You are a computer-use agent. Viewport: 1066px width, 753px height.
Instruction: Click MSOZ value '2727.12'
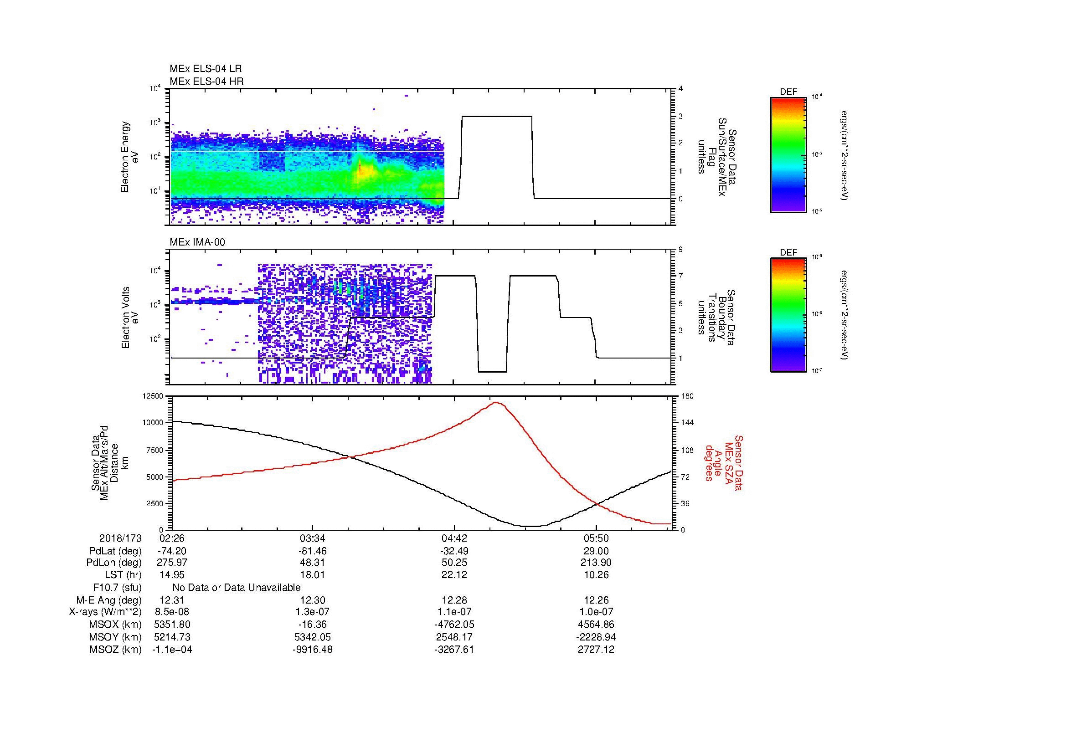click(596, 650)
